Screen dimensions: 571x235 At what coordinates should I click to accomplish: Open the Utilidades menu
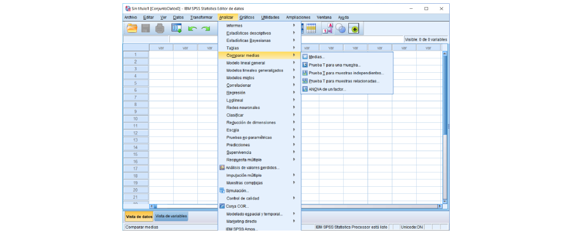tap(270, 17)
